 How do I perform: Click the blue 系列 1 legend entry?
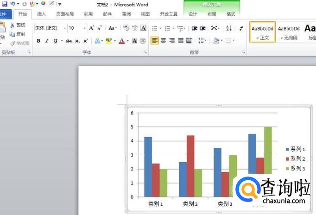[295, 149]
